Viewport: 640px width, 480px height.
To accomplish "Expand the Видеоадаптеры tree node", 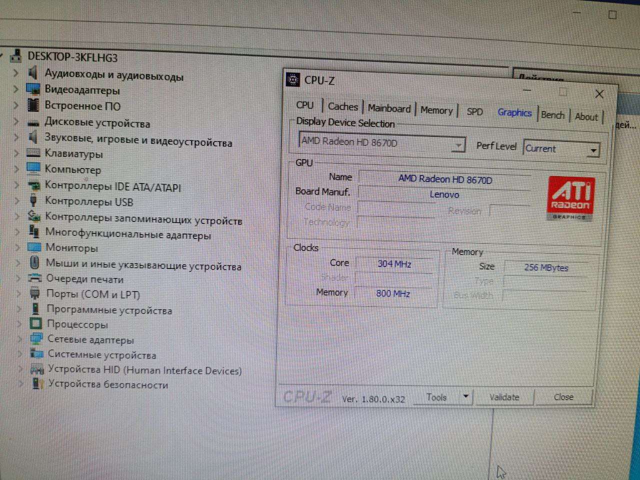I will coord(15,90).
